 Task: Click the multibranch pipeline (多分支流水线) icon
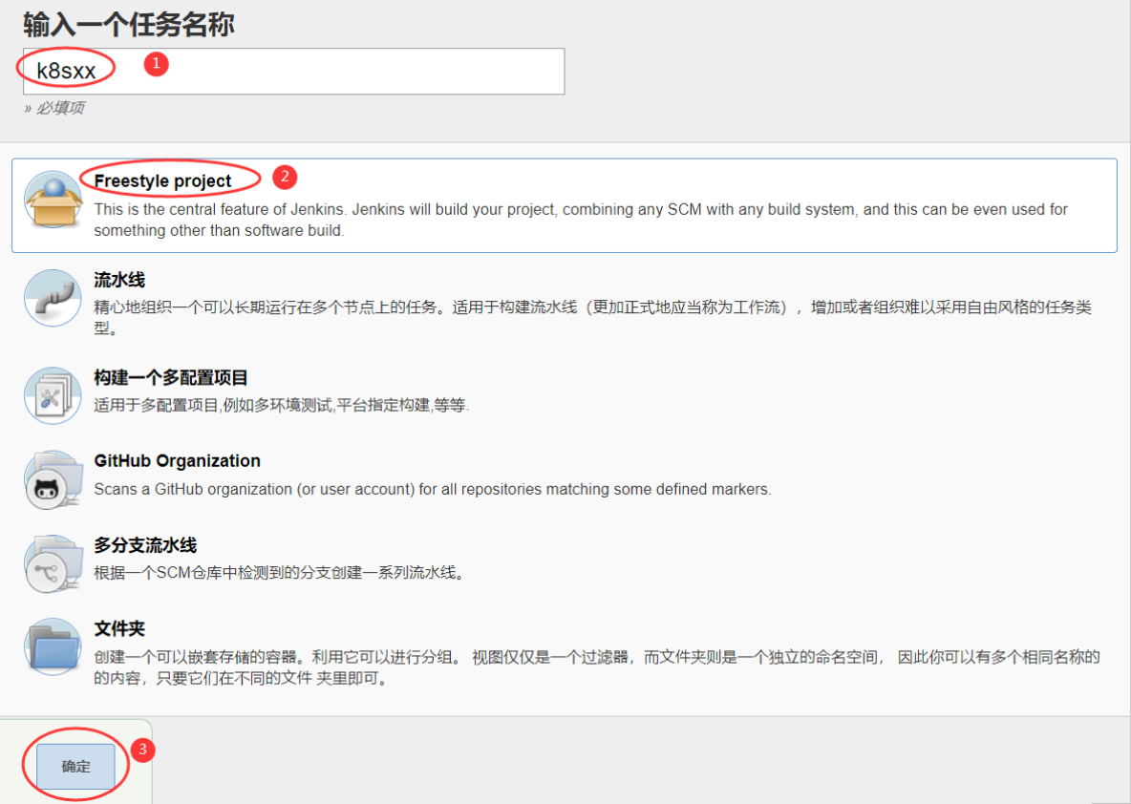pos(53,563)
